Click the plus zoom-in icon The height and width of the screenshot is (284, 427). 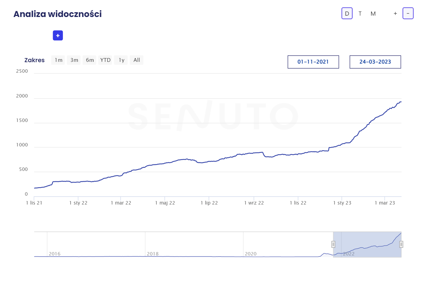[x=395, y=14]
